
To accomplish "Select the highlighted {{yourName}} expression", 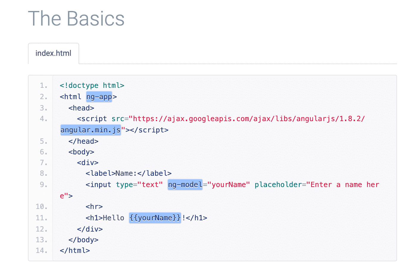I will pos(155,218).
